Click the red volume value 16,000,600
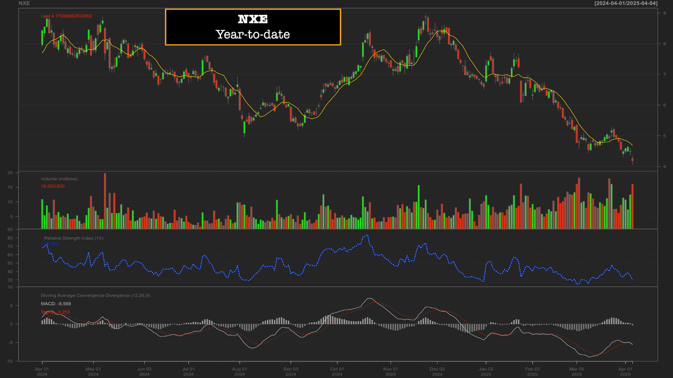The width and height of the screenshot is (673, 378). pyautogui.click(x=53, y=186)
